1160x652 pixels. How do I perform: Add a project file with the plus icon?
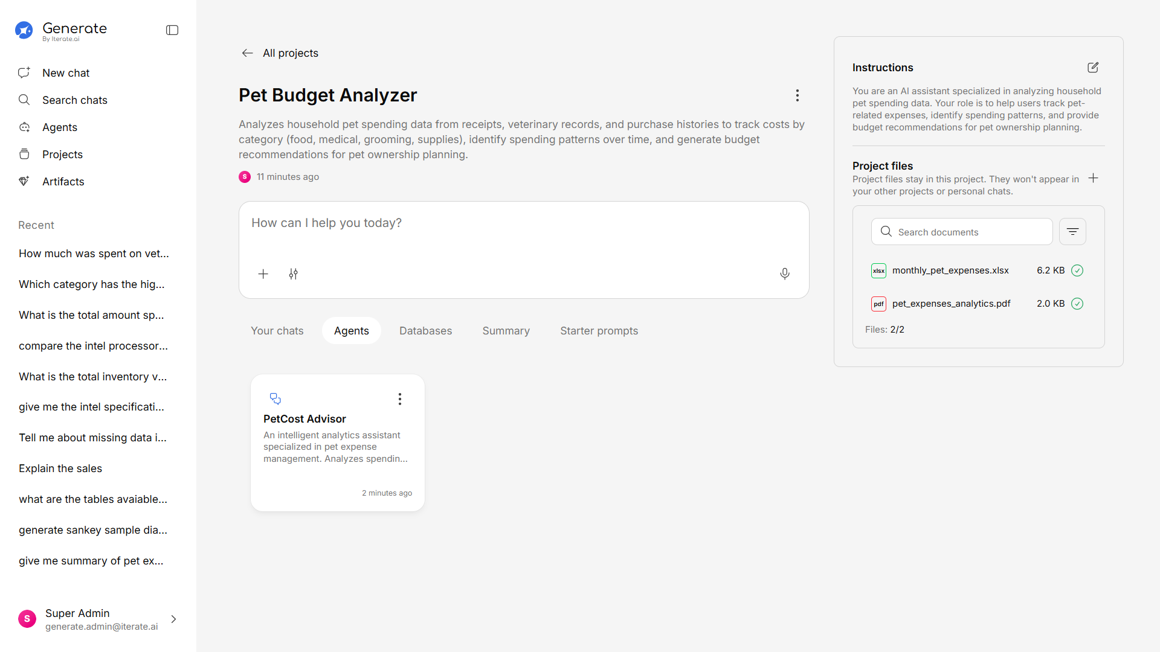(x=1093, y=178)
